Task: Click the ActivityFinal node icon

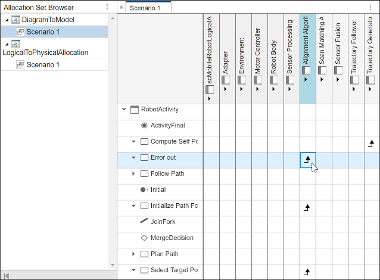Action: (144, 126)
